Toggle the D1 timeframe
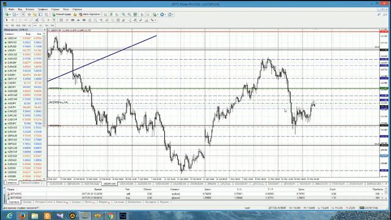391x220 pixels. [41, 26]
